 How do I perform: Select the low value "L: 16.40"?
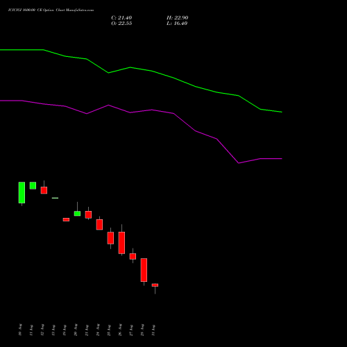(x=177, y=24)
